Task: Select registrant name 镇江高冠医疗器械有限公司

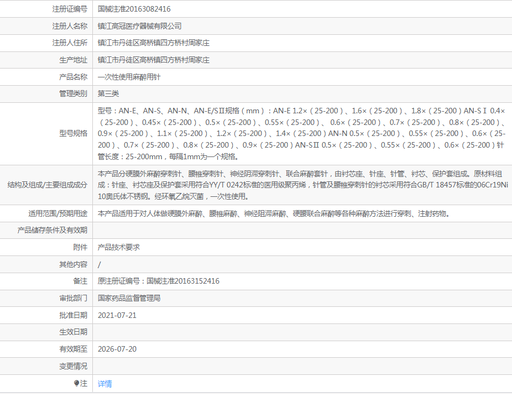Action: click(140, 26)
